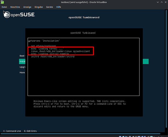Close the testbox2 VirtualBox window

click(x=165, y=2)
